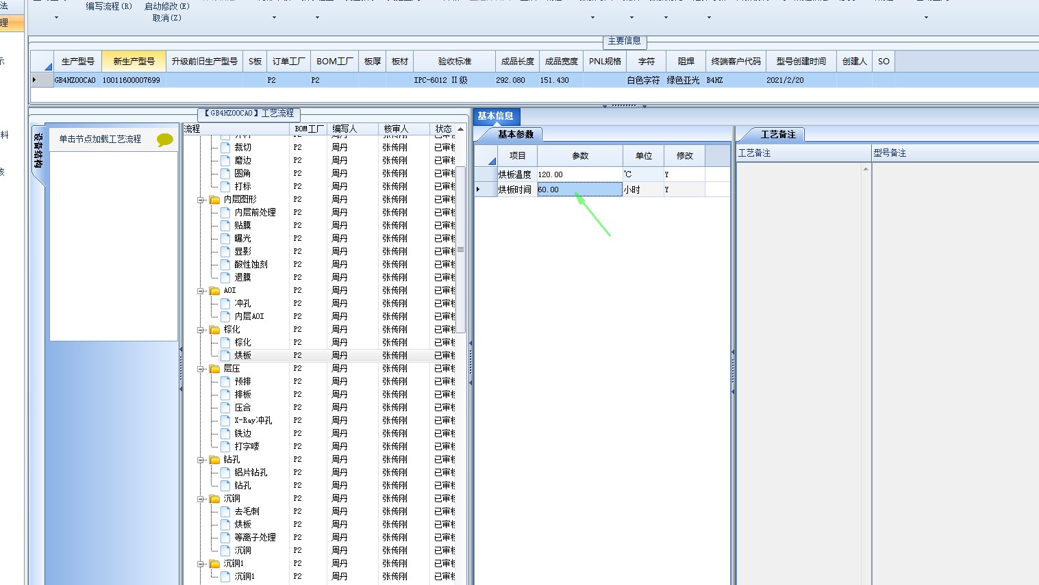This screenshot has height=585, width=1039.
Task: Click the folder icon of AOI
Action: (x=214, y=290)
